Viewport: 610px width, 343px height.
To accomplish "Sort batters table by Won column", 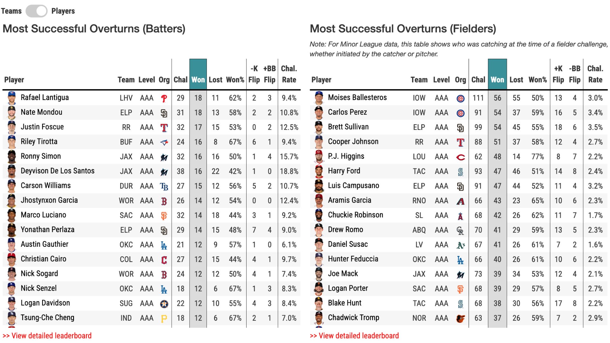I will (x=198, y=80).
